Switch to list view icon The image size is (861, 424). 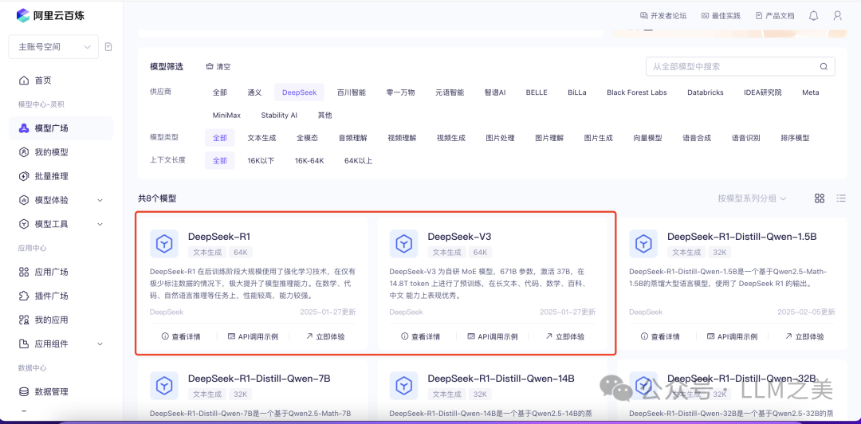(x=841, y=198)
